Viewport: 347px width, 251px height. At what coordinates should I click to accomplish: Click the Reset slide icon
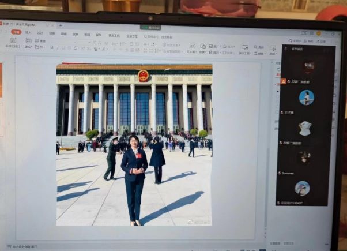(x=37, y=41)
